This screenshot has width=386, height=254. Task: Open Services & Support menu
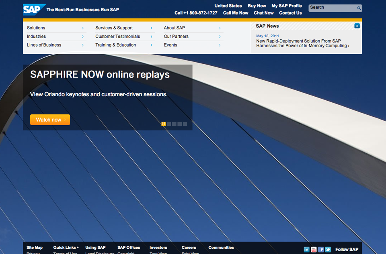pos(114,28)
